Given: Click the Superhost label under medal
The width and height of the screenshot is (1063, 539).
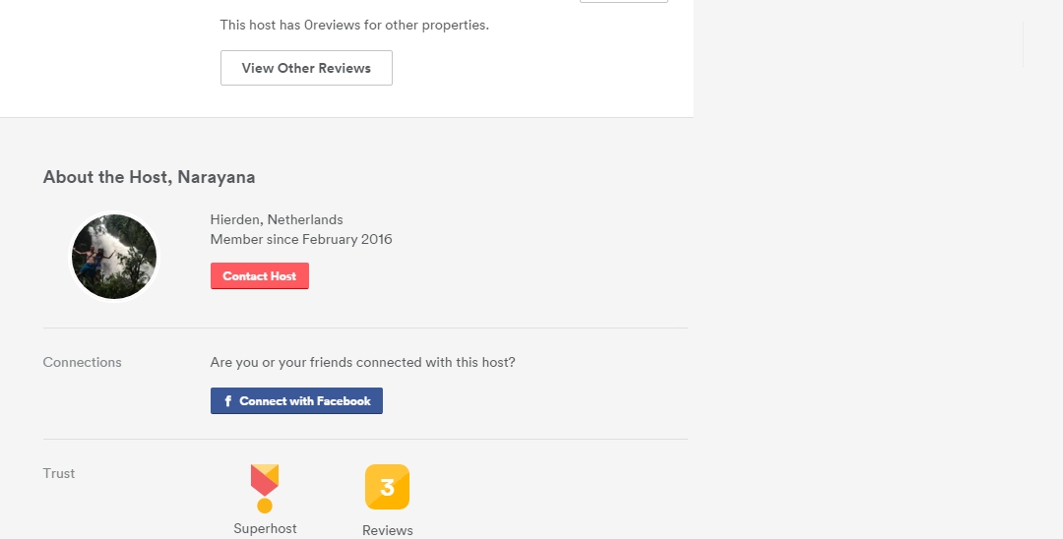Looking at the screenshot, I should click(265, 528).
